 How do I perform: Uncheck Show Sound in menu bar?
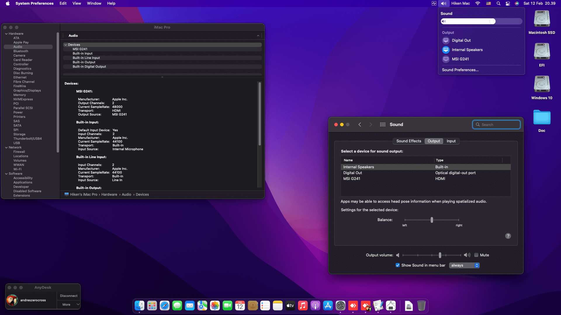(x=397, y=265)
